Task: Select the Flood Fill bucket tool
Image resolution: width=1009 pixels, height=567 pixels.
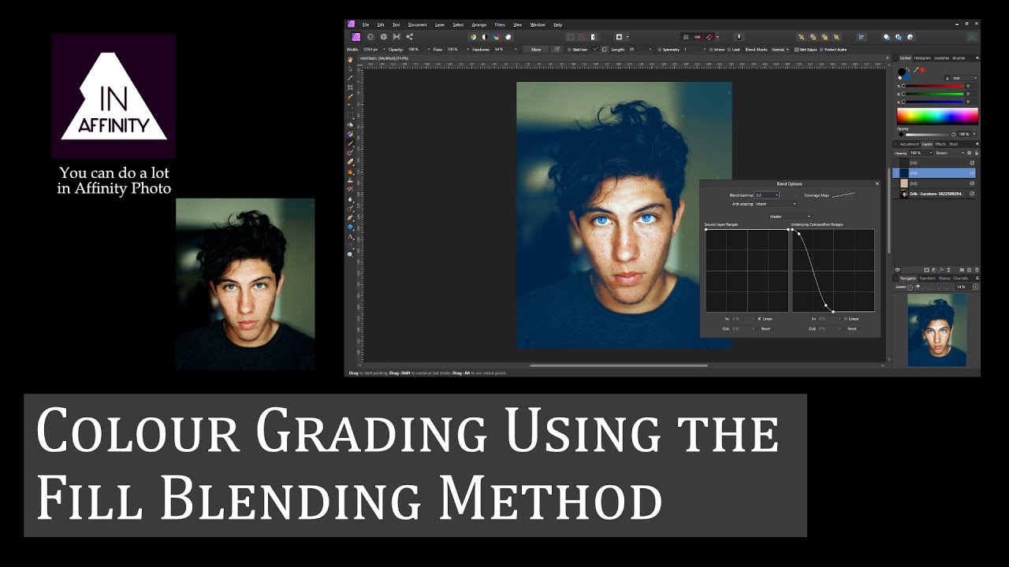Action: tap(351, 124)
